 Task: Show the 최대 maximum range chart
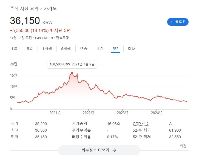132,49
